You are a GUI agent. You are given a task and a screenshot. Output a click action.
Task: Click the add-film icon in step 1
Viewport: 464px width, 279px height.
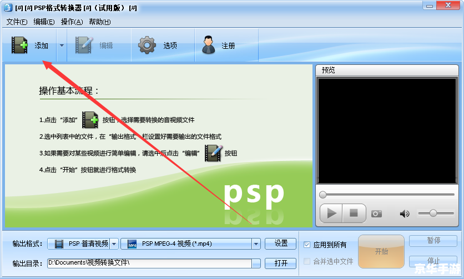[90, 120]
